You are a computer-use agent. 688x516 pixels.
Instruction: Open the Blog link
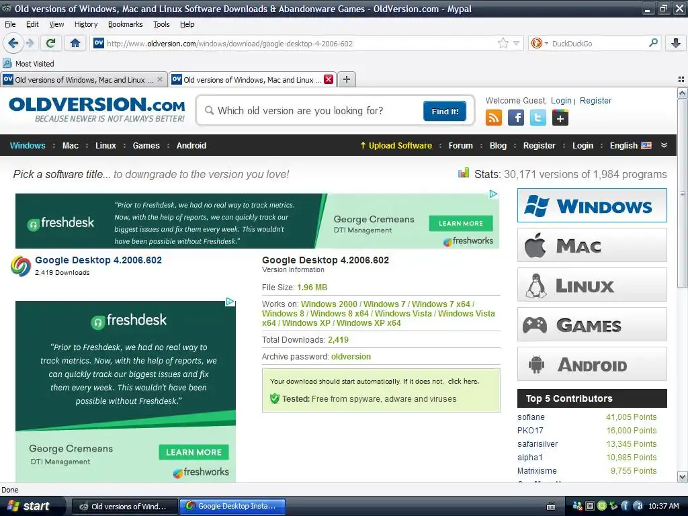pyautogui.click(x=498, y=145)
